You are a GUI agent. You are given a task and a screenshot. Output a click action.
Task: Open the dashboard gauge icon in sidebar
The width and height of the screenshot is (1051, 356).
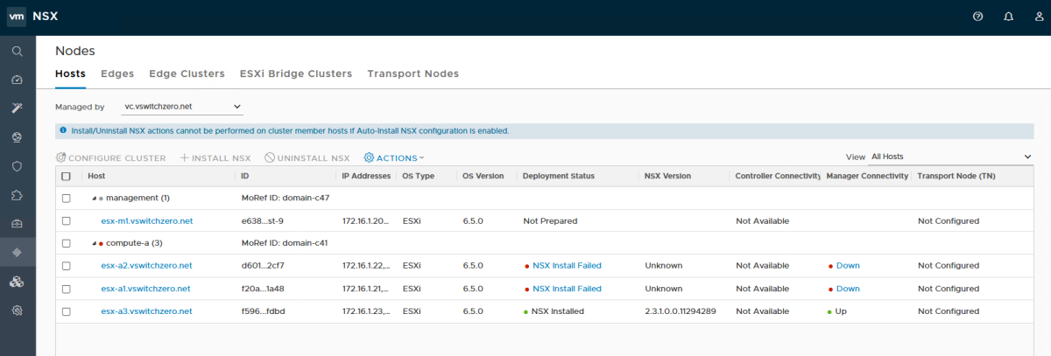point(17,80)
